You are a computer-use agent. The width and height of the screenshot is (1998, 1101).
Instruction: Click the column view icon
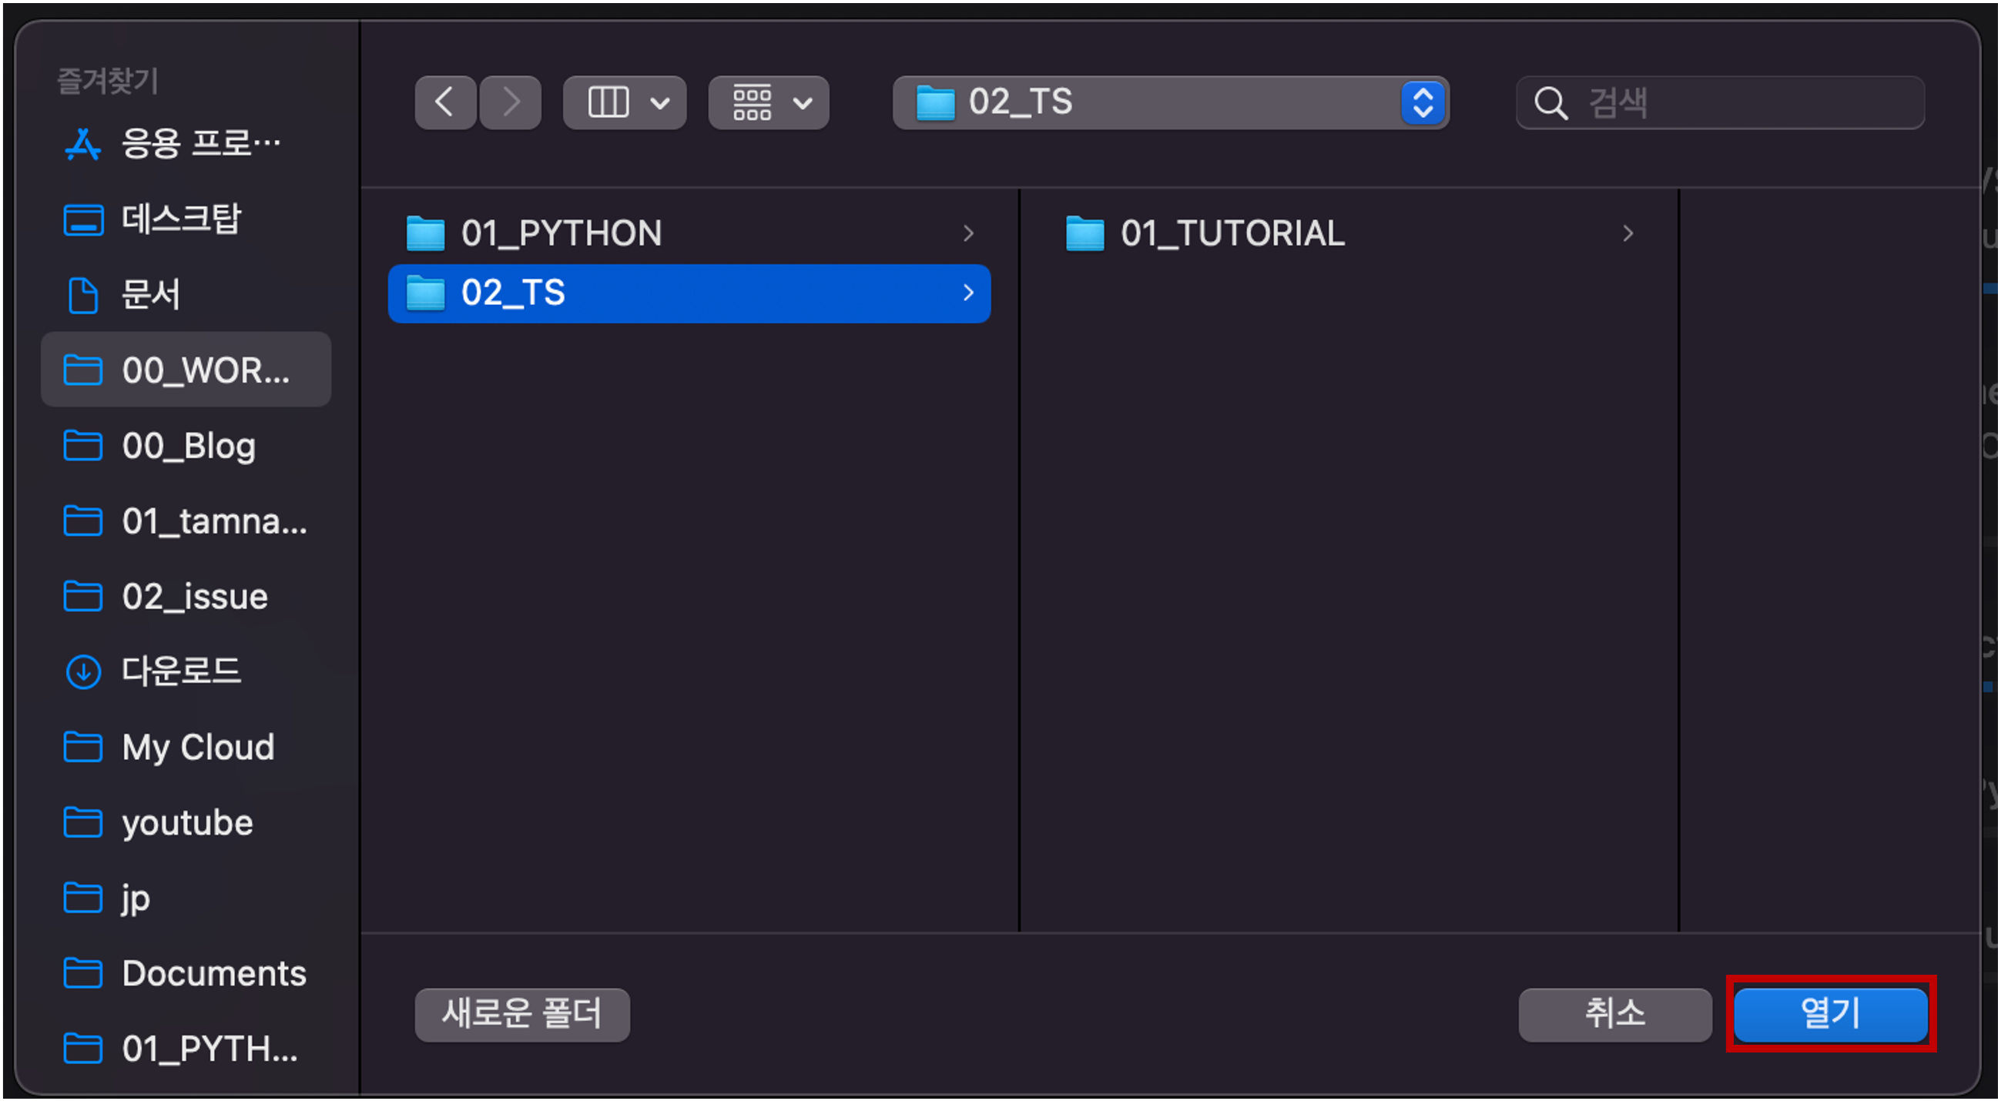pyautogui.click(x=608, y=102)
